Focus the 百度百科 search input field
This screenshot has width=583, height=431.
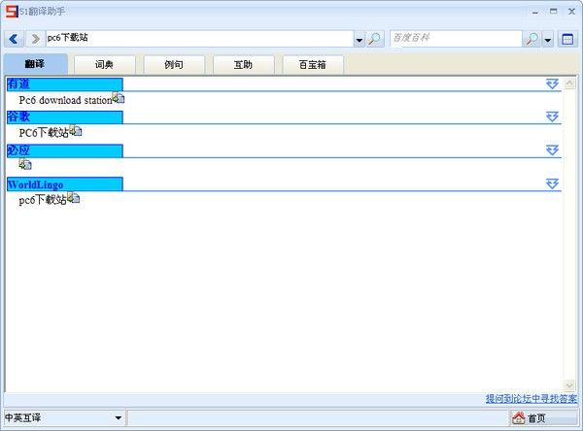tap(457, 39)
